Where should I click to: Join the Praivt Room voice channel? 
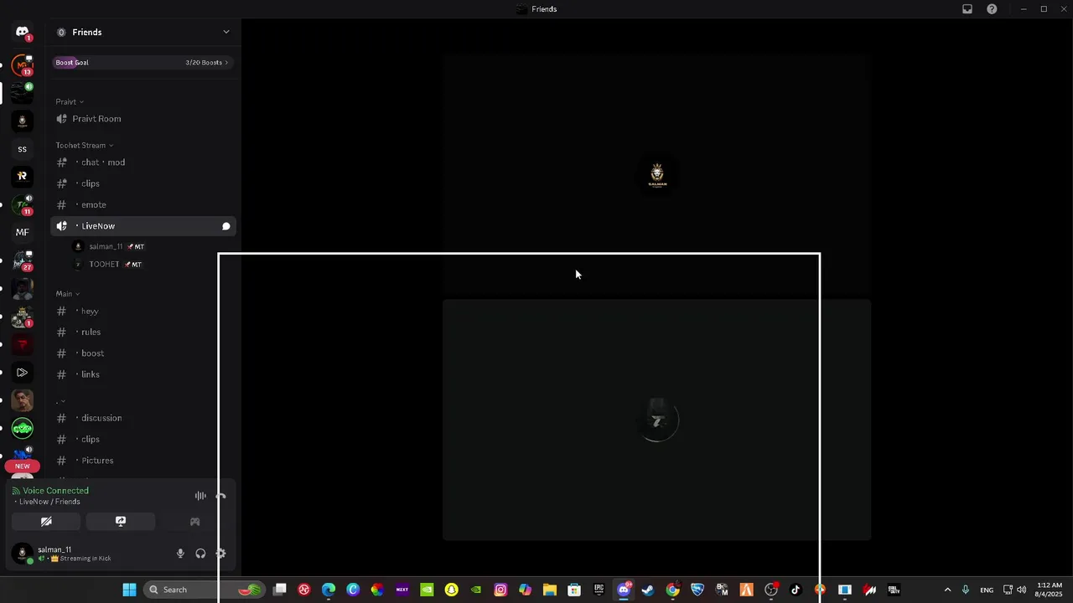click(x=143, y=119)
